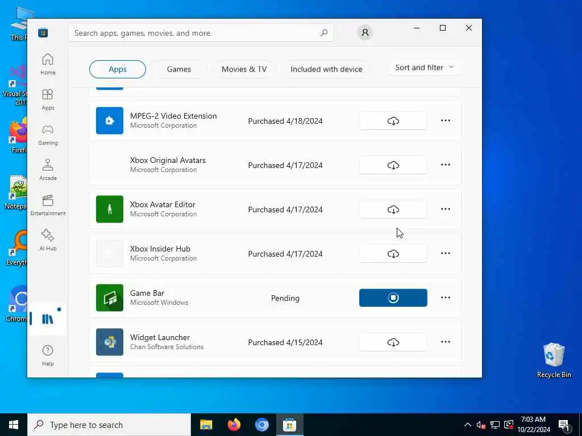Click the Pending status of Game Bar
The height and width of the screenshot is (436, 582).
[285, 299]
